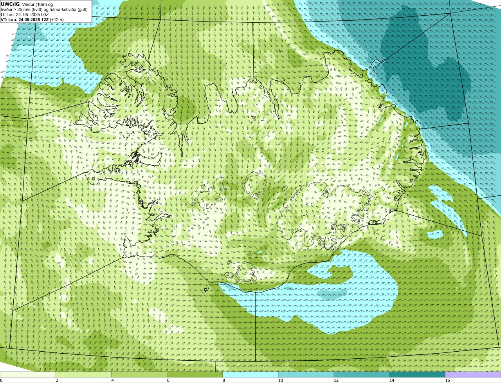
Task: Click the legend scale label '8'
Action: (x=224, y=380)
